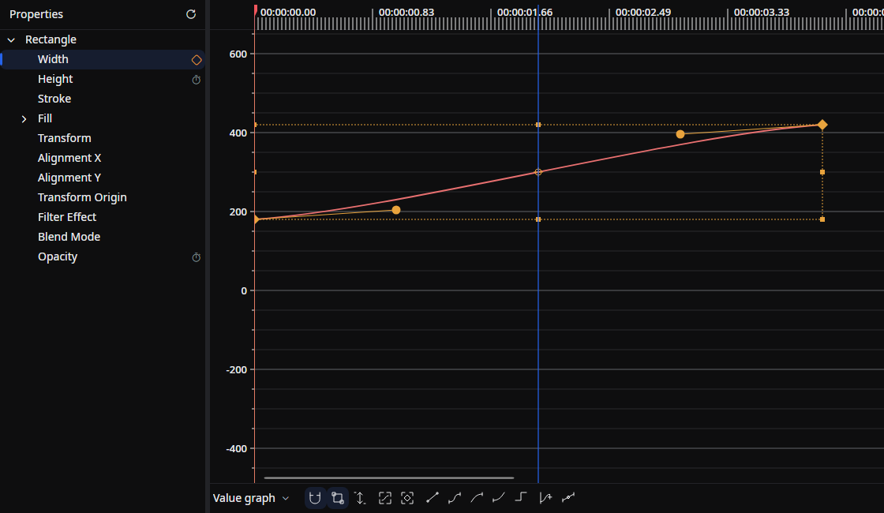Enable the Height animation stopwatch
Viewport: 884px width, 513px height.
click(x=197, y=80)
